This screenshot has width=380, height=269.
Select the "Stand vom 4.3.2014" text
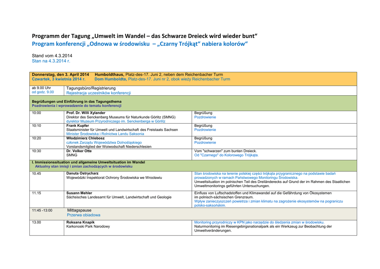point(52,56)
